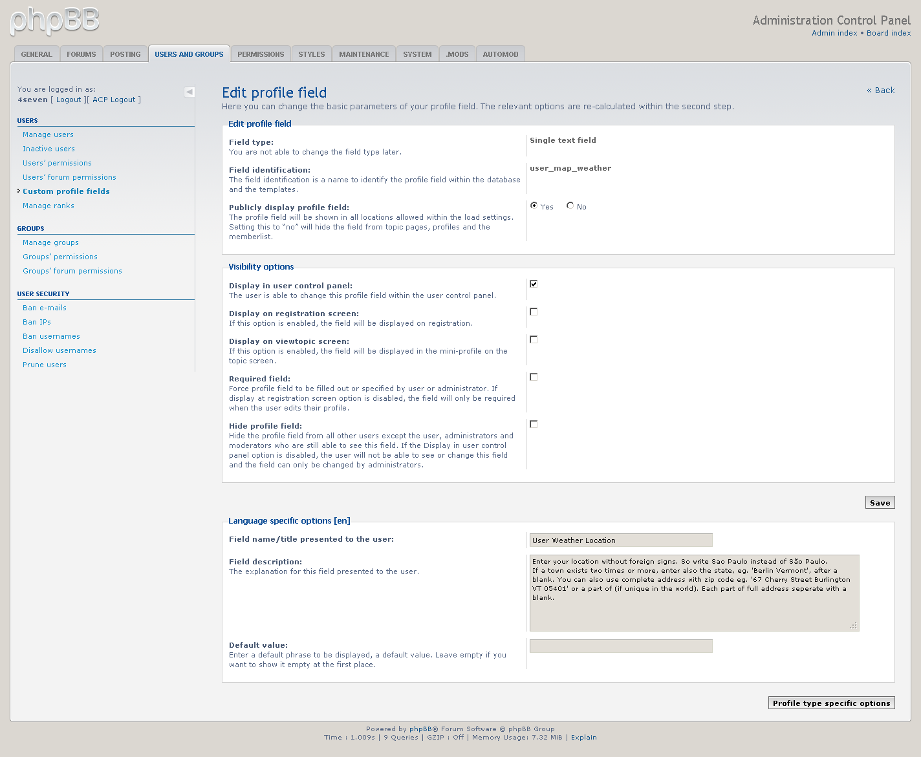Grab the field description textarea resize handle
The image size is (921, 757).
coord(854,626)
